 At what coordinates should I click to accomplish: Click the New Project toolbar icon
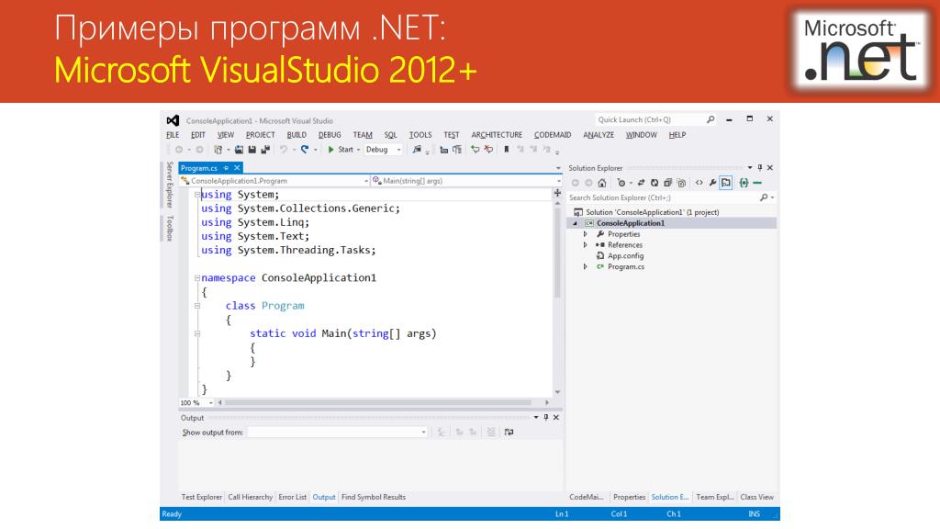218,150
